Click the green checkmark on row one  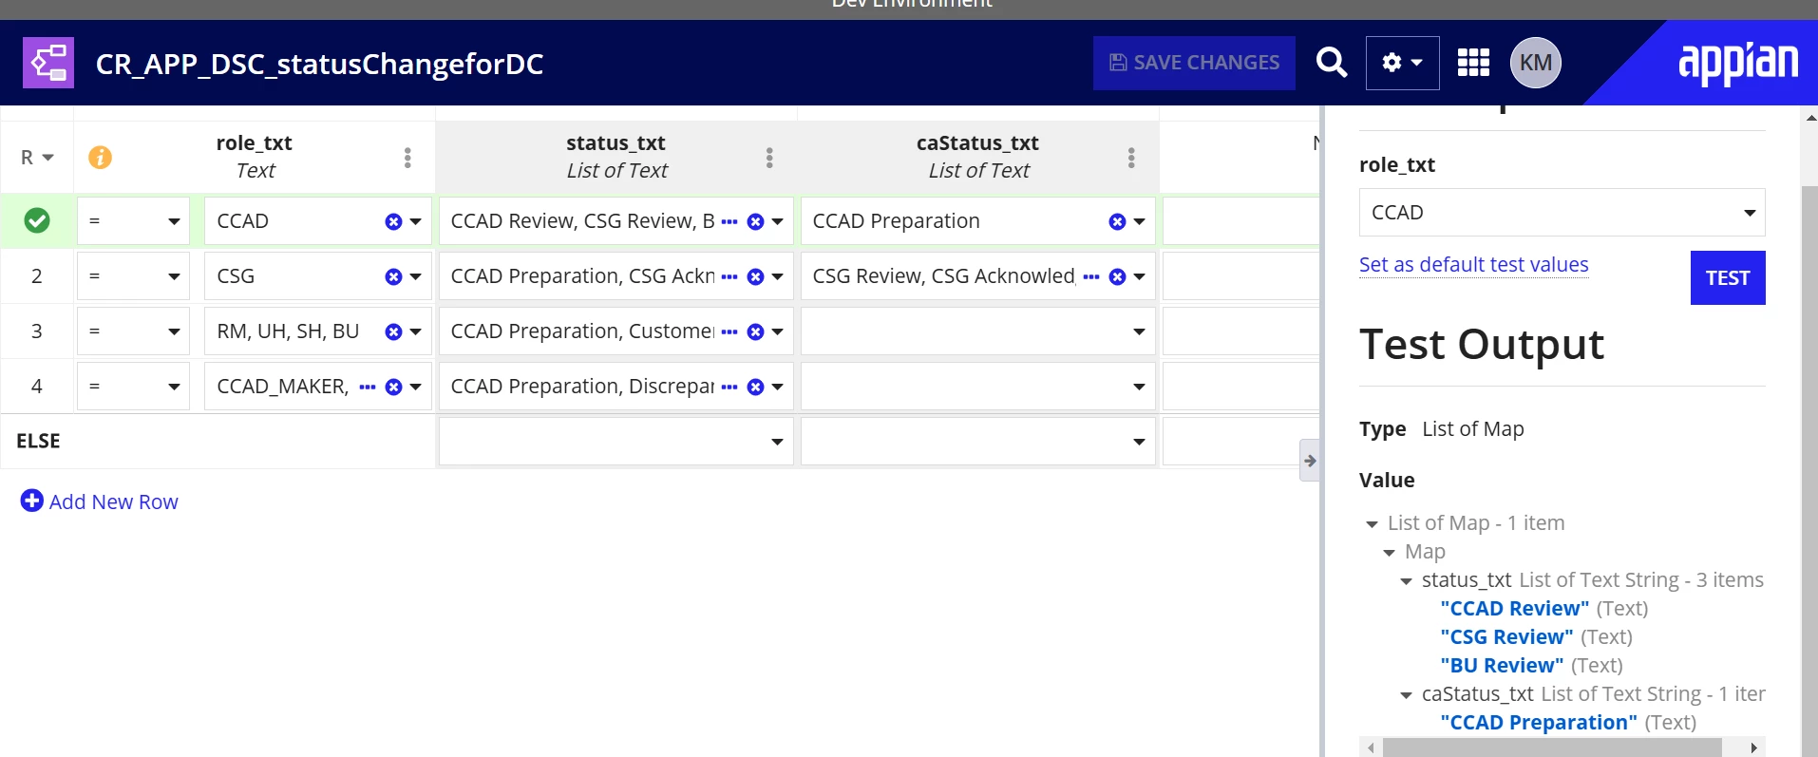[37, 220]
